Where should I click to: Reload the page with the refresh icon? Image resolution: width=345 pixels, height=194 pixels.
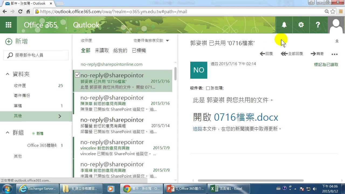point(20,12)
